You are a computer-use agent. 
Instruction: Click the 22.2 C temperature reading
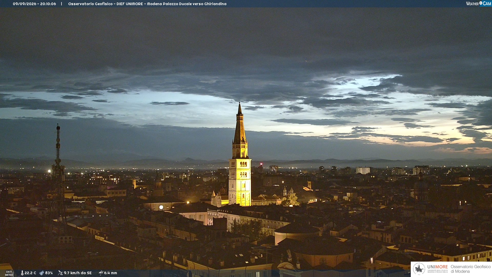click(30, 273)
